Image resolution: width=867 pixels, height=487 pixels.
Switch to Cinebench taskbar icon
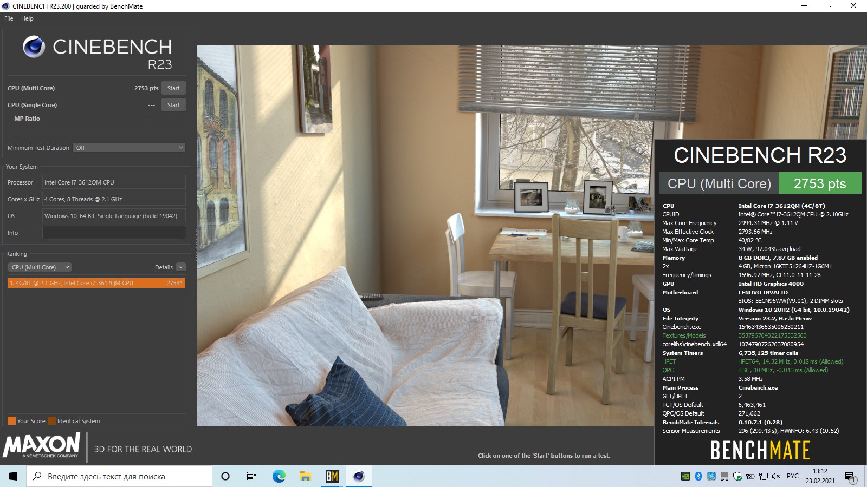pos(358,476)
